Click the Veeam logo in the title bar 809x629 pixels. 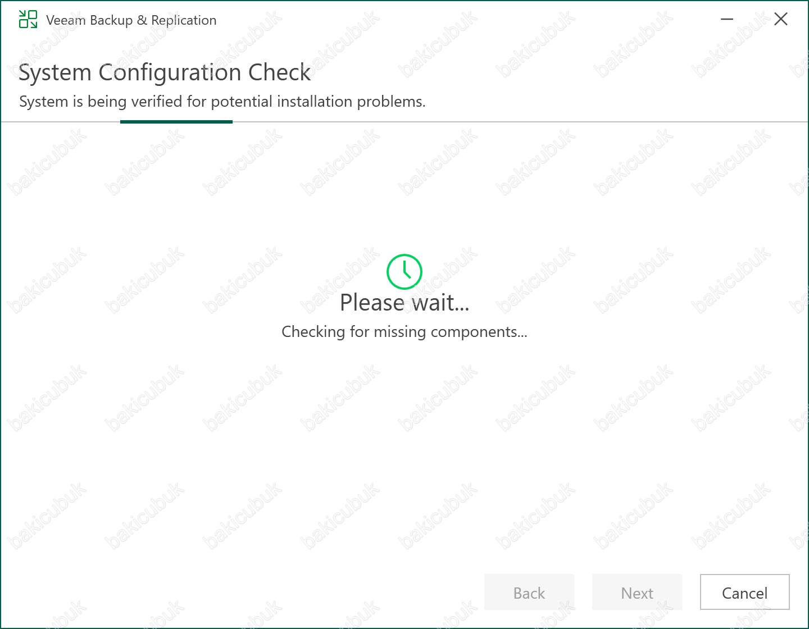tap(28, 20)
